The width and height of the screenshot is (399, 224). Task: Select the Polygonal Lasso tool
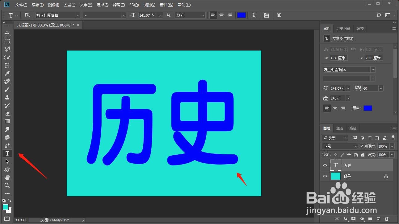point(7,49)
